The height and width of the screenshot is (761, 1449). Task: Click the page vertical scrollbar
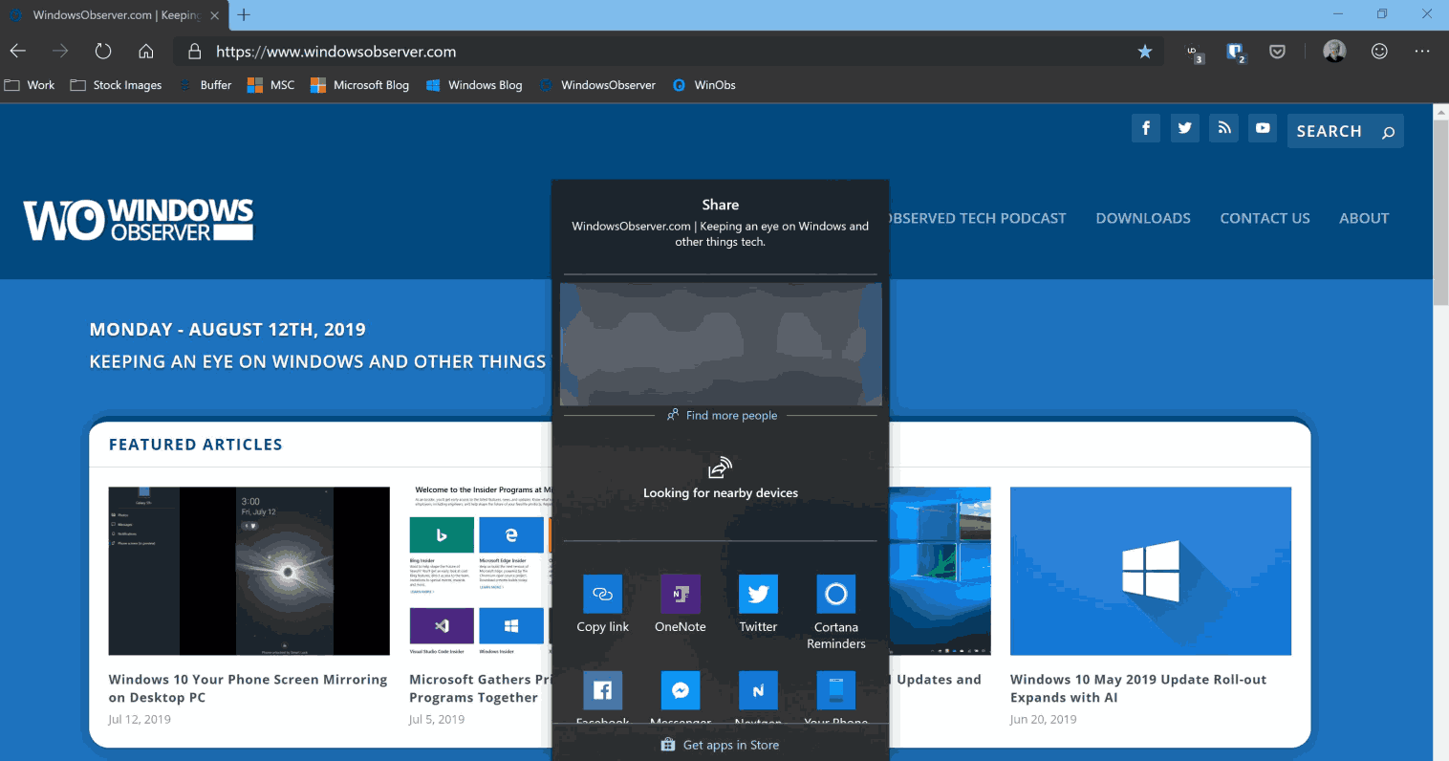click(x=1441, y=212)
